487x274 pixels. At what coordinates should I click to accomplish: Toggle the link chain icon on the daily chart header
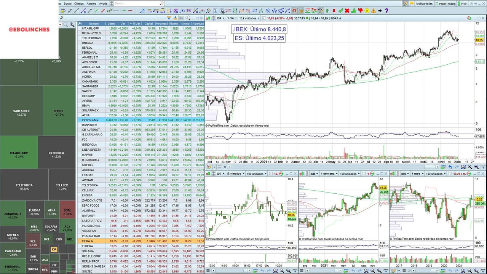pyautogui.click(x=214, y=18)
